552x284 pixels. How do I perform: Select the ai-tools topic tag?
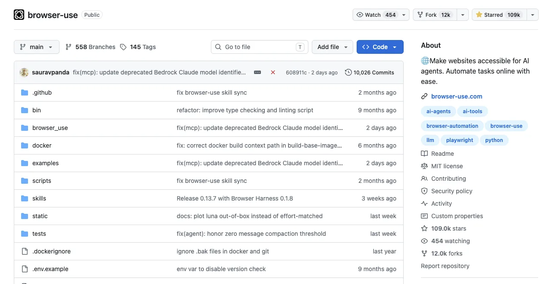[473, 111]
